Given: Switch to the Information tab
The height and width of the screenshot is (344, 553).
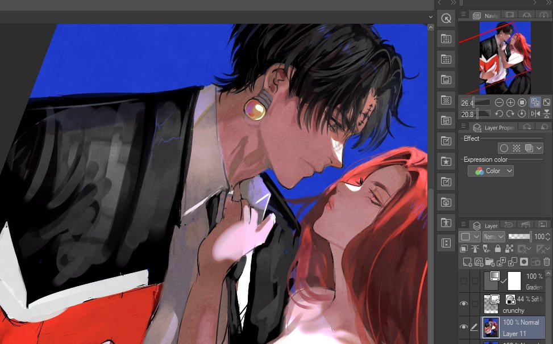Looking at the screenshot, I should 543,15.
